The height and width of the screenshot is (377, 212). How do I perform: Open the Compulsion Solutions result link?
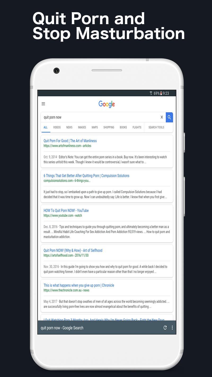[86, 176]
